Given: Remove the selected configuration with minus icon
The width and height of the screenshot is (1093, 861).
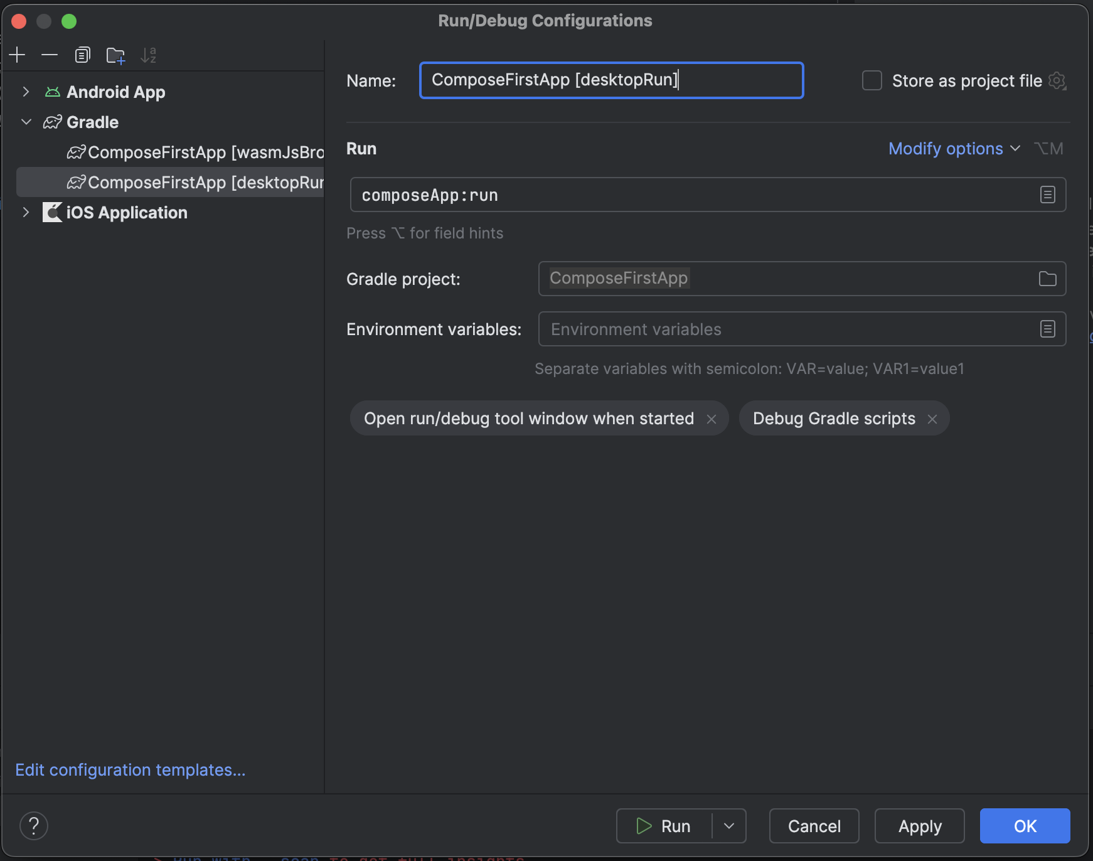Looking at the screenshot, I should pos(50,55).
